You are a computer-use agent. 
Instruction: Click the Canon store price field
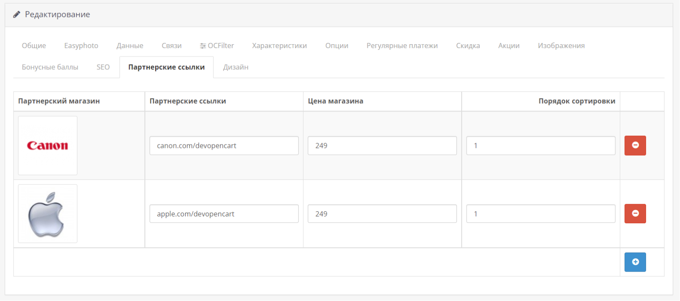[382, 145]
